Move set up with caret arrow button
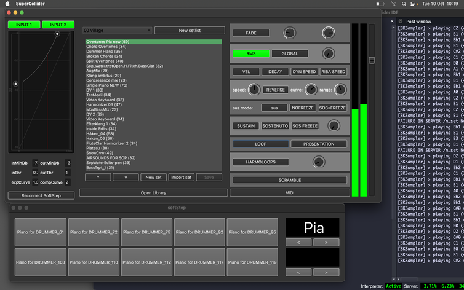Viewport: 464px width, 290px height. [98, 177]
